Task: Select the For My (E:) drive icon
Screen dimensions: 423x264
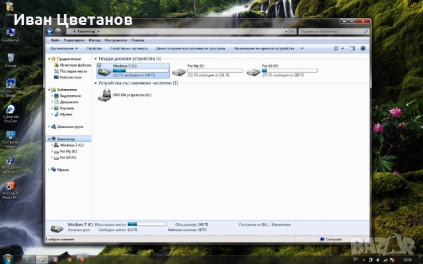Action: point(179,72)
